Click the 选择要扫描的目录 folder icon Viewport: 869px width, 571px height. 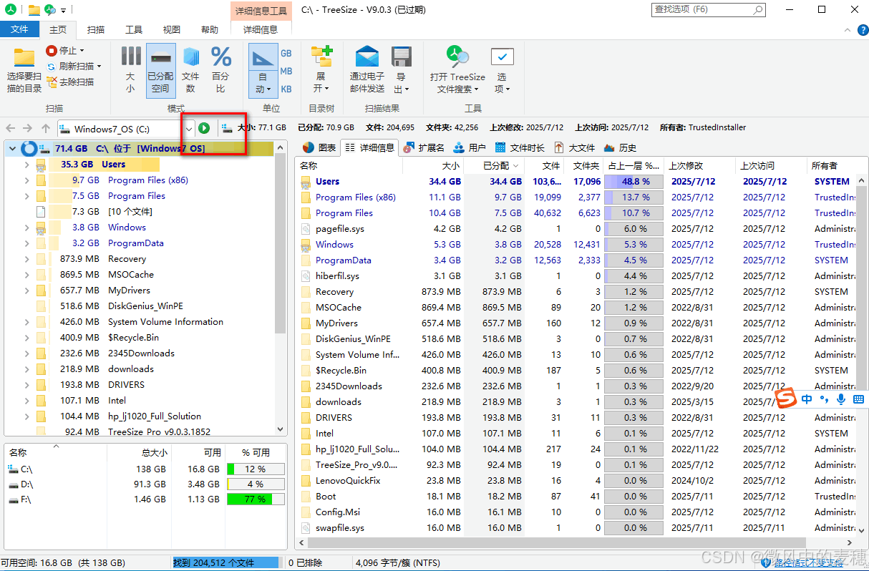(24, 59)
